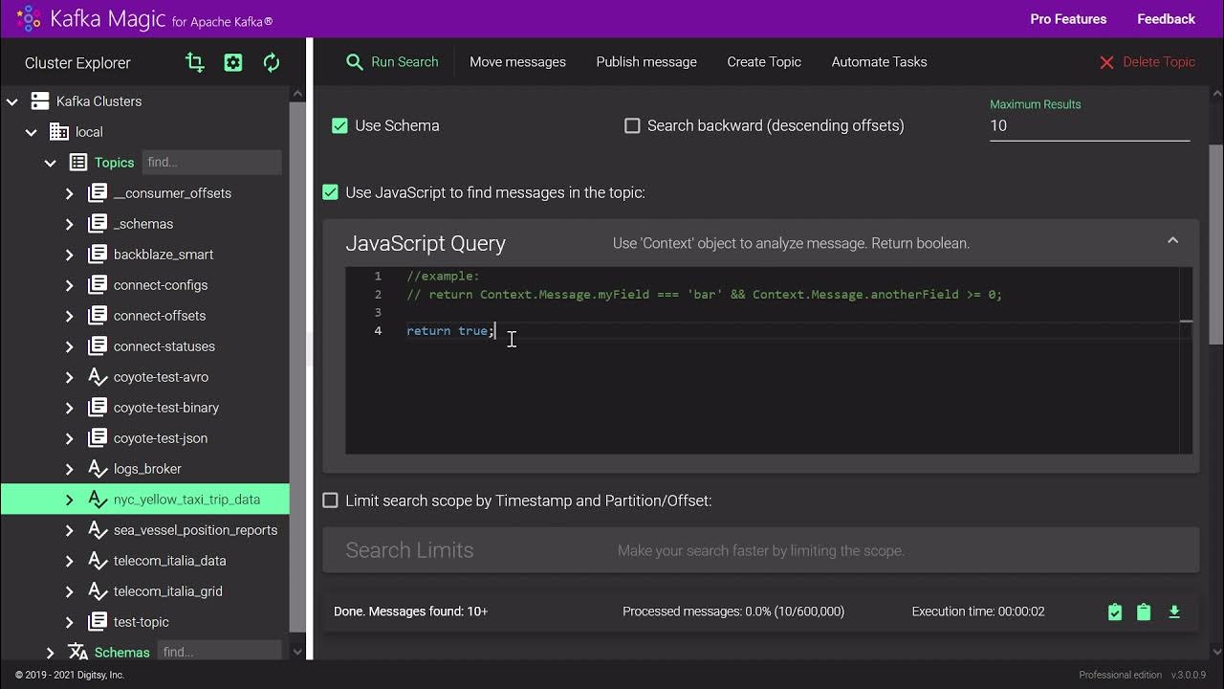Open settings gear in Cluster Explorer header
The image size is (1224, 689).
(x=233, y=62)
